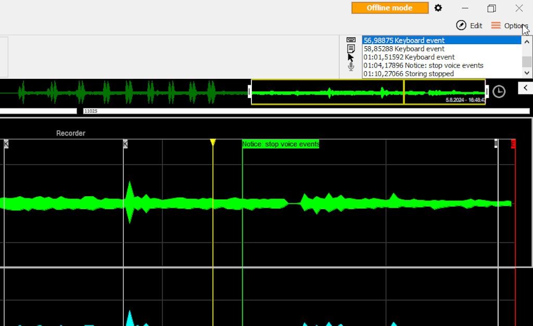
Task: Select the 58,85288 Keyboard event row
Action: point(442,49)
